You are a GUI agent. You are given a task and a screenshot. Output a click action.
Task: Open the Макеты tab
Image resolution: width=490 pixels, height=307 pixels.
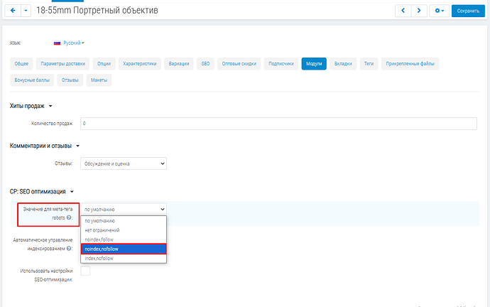click(99, 80)
